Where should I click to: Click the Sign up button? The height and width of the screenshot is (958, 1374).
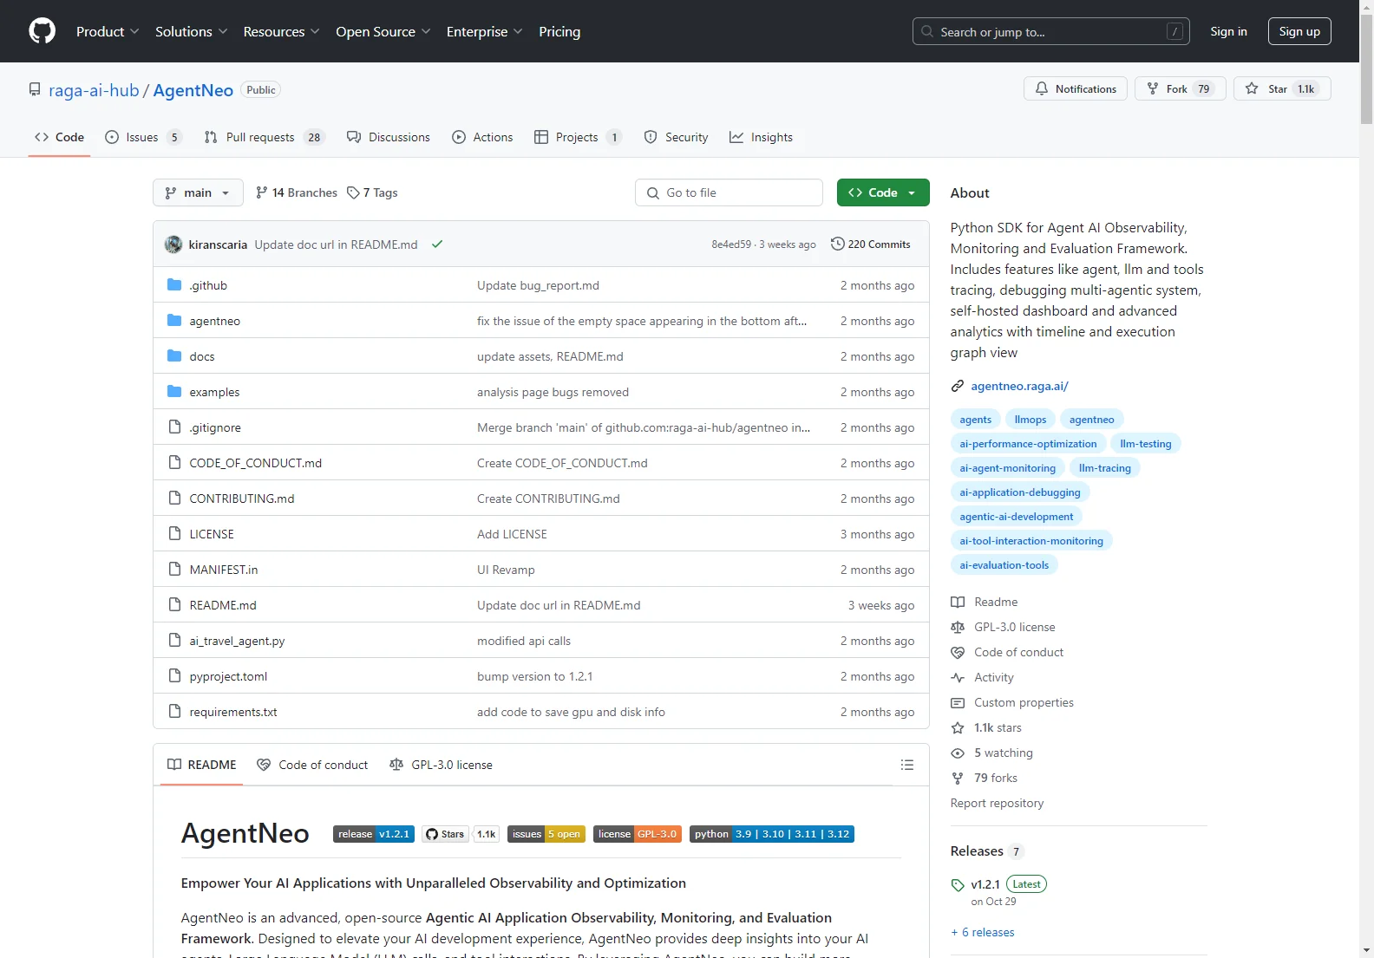1299,31
